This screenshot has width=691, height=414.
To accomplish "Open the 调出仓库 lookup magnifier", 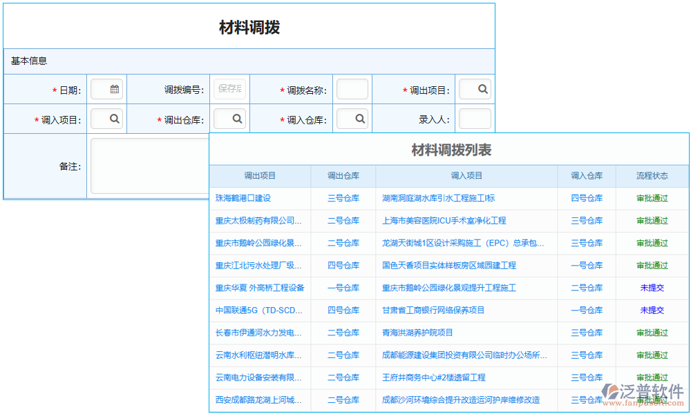I will click(x=230, y=118).
